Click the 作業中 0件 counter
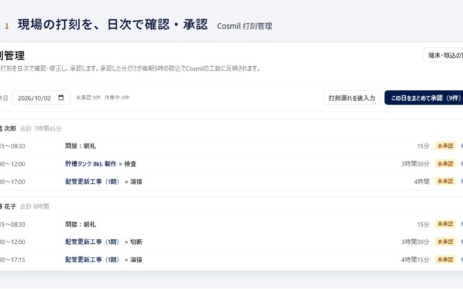This screenshot has width=463, height=289. click(x=117, y=98)
